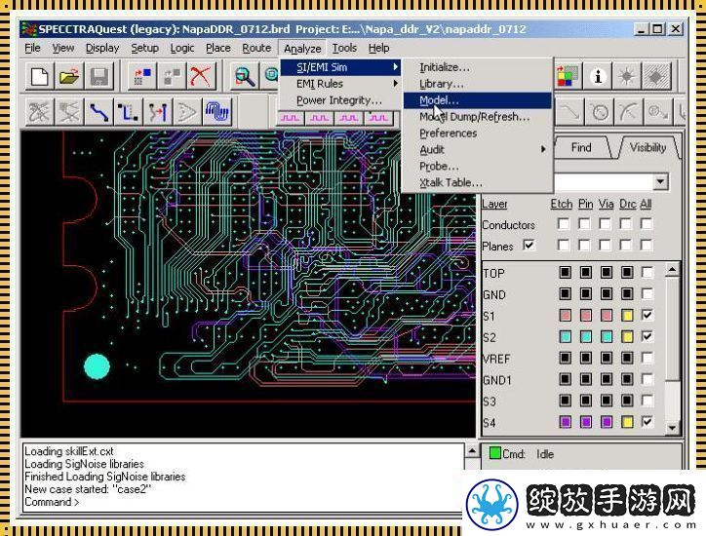
Task: Click the Drc column header
Action: (628, 204)
